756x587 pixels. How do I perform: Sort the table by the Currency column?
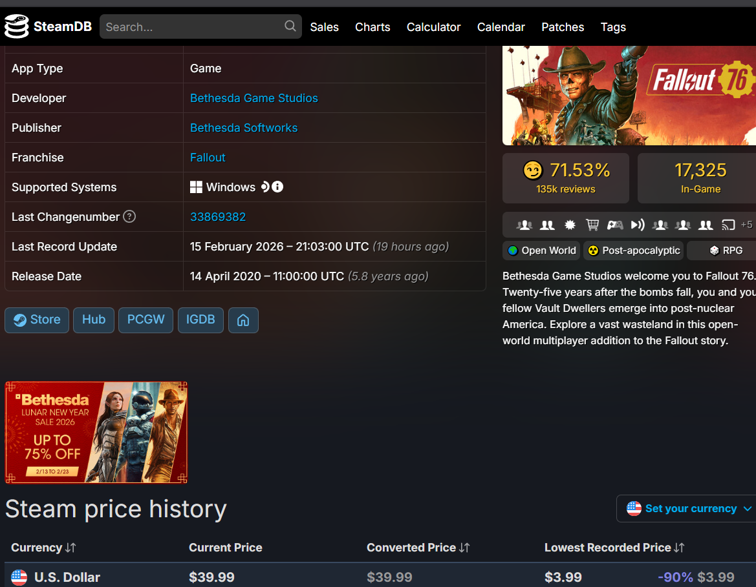(43, 548)
